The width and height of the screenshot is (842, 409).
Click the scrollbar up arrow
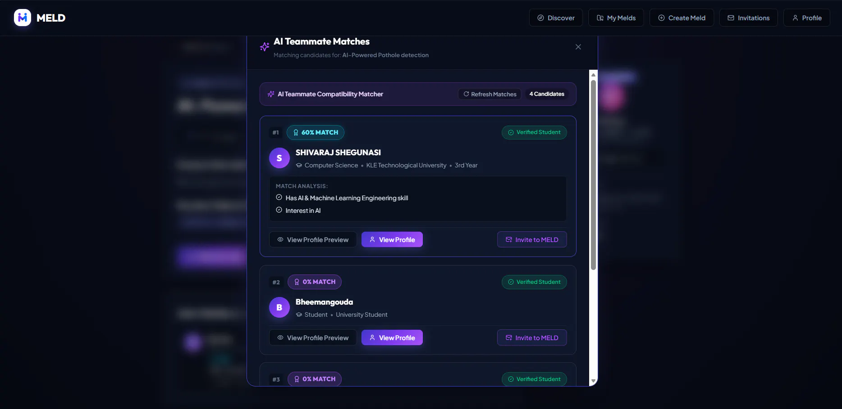[x=594, y=75]
